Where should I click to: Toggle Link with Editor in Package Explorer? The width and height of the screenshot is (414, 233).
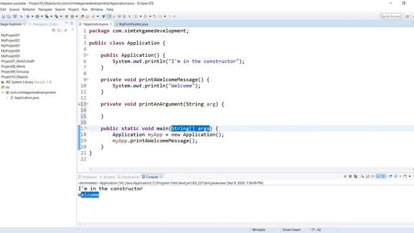[x=59, y=30]
